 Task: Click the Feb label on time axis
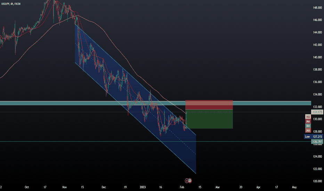(x=182, y=187)
